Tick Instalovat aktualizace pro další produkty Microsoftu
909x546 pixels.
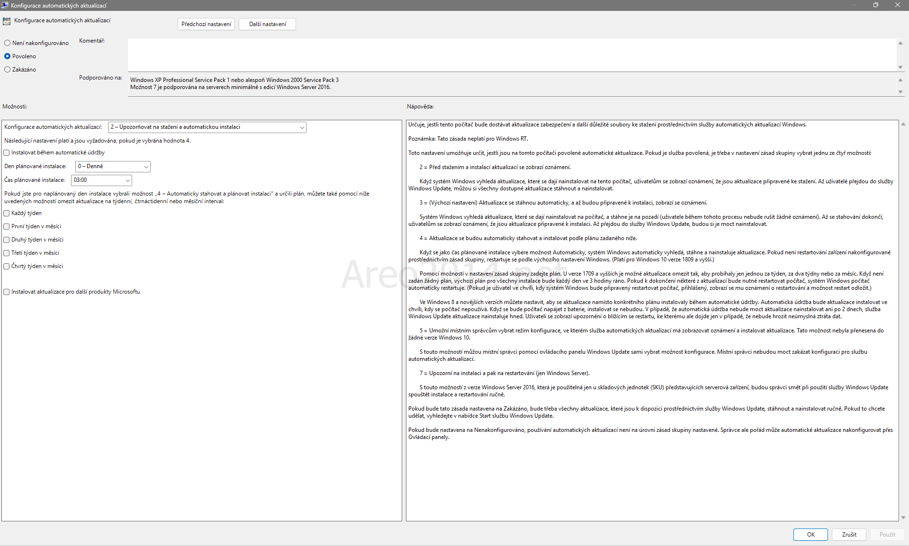pyautogui.click(x=7, y=292)
